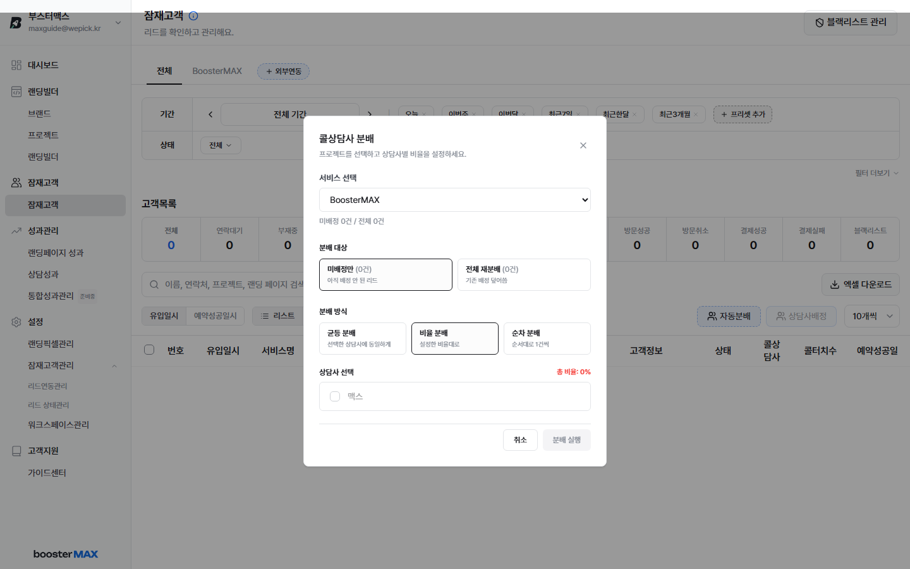Image resolution: width=910 pixels, height=569 pixels.
Task: Open 10개씩 page size dropdown
Action: (x=872, y=316)
